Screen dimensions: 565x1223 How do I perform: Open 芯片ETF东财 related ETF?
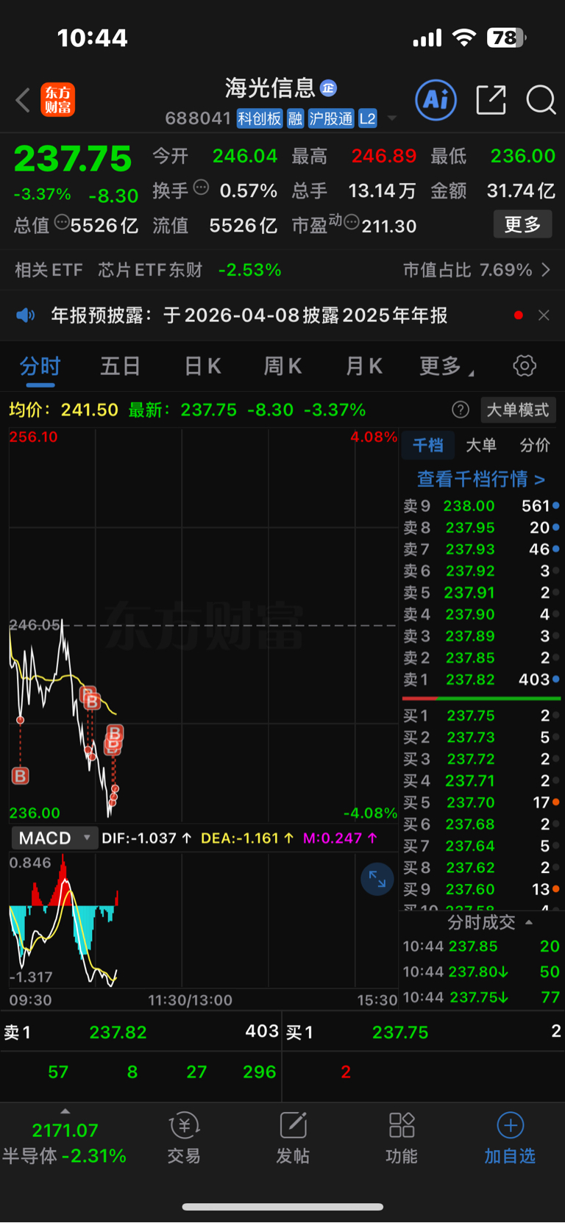(x=150, y=270)
